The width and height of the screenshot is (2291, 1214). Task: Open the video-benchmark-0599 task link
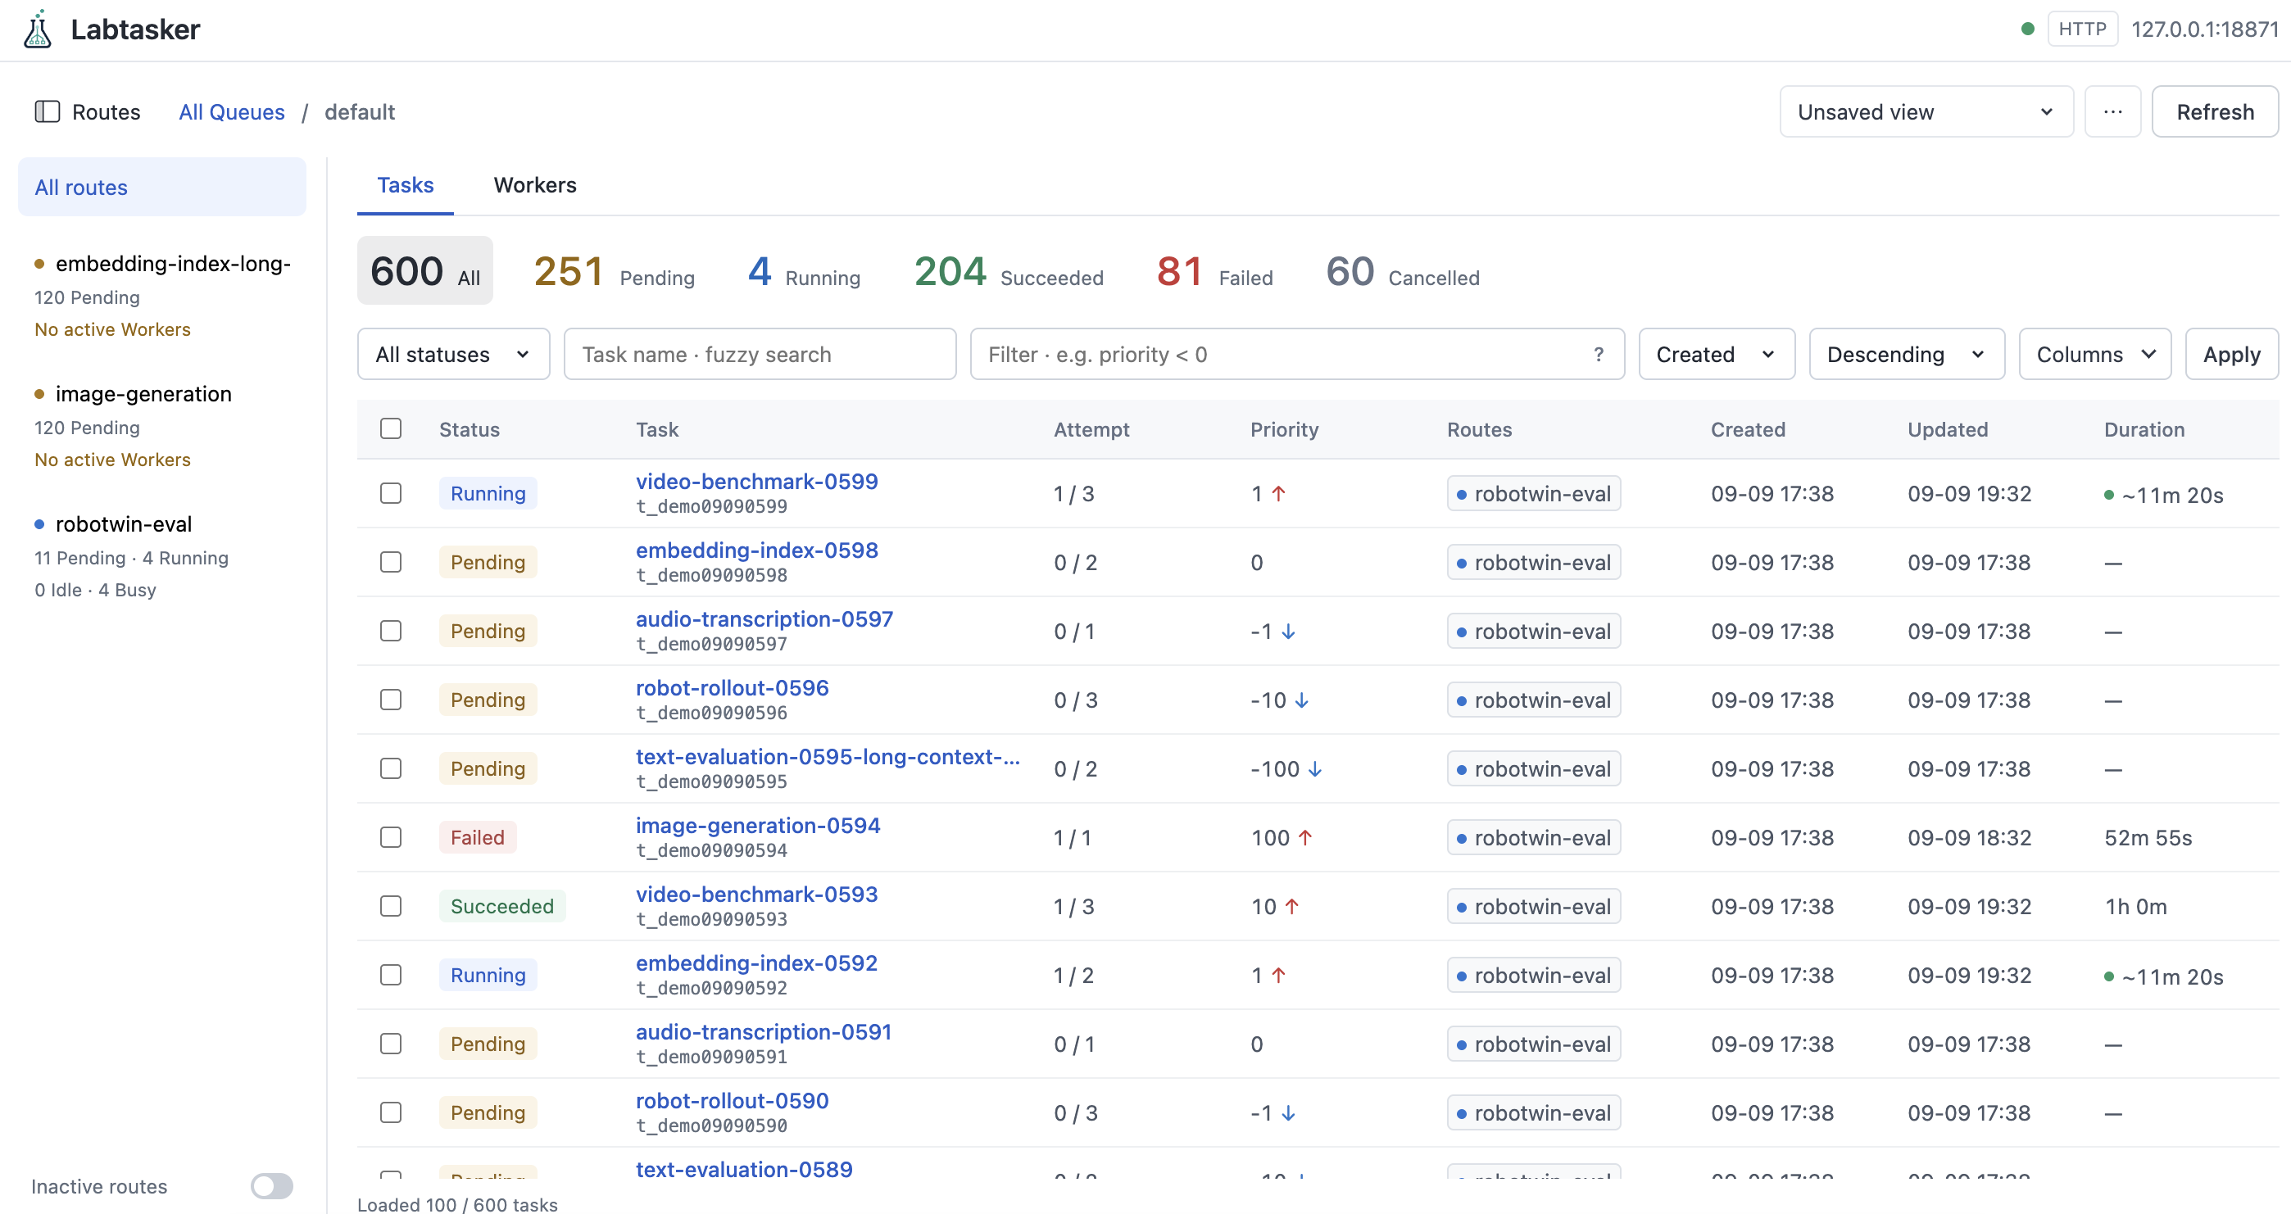(x=757, y=481)
